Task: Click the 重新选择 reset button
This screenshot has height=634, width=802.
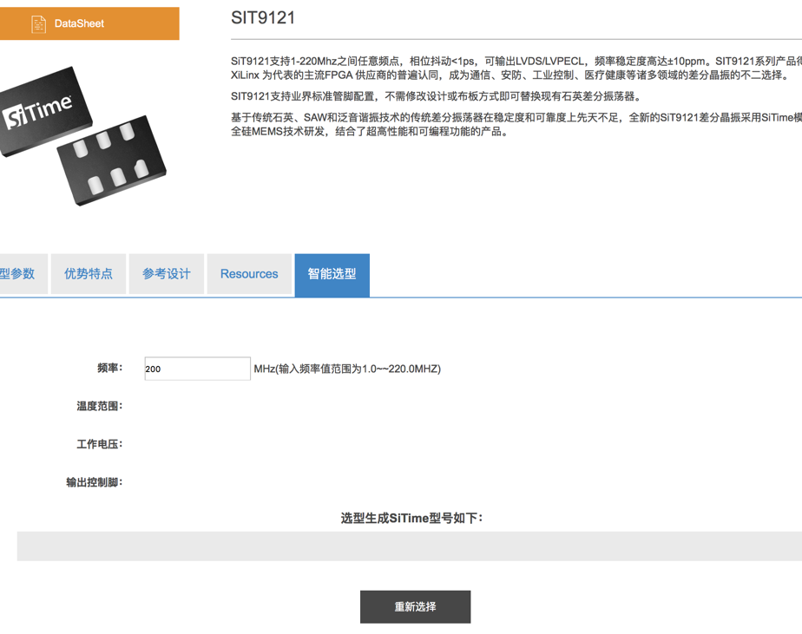Action: (415, 607)
